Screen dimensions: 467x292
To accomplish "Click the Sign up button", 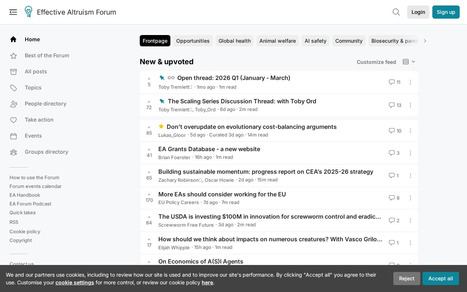I will [446, 12].
